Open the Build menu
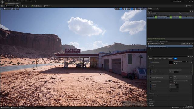This screenshot has height=109, width=194. [x=22, y=1]
